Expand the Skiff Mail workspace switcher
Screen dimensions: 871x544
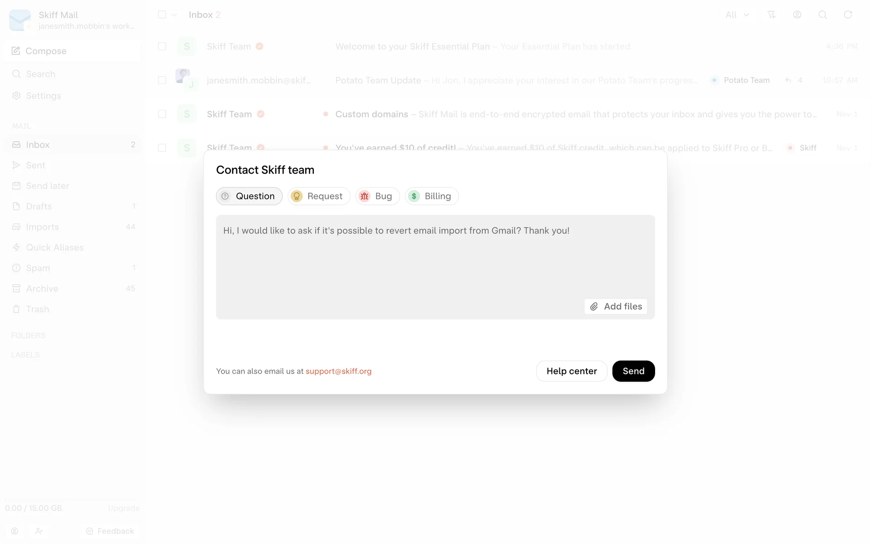point(73,20)
